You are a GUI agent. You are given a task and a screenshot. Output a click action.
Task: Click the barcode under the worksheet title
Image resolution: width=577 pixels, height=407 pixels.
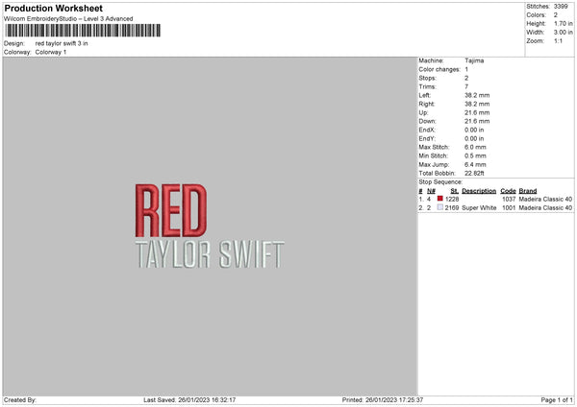[83, 31]
